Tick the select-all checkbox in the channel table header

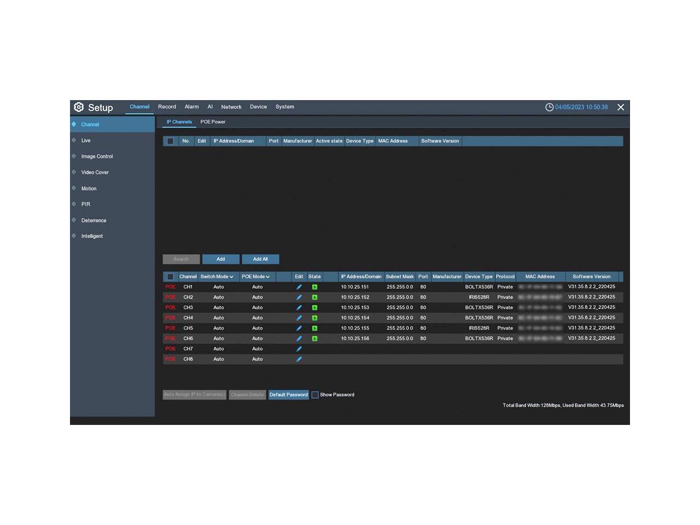click(170, 277)
